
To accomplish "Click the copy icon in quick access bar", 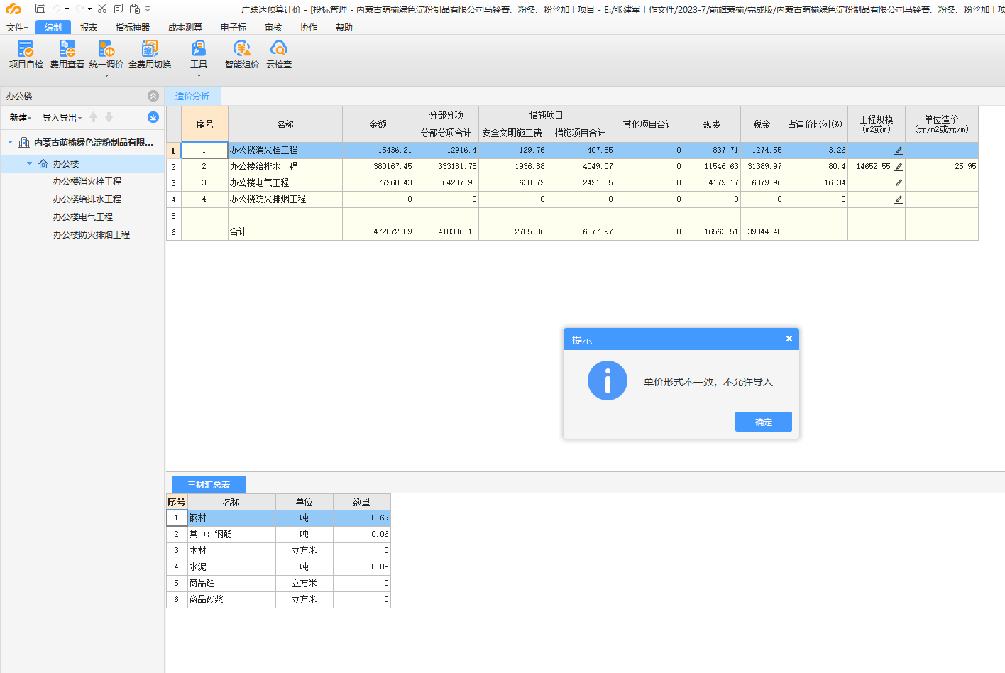I will click(119, 9).
